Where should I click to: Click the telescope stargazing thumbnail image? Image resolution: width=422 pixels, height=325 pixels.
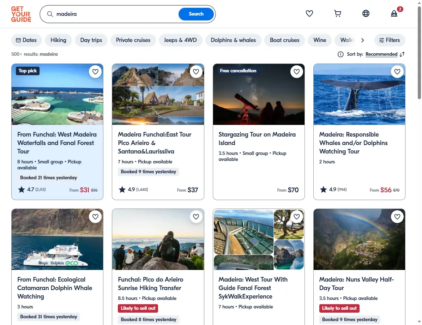[259, 94]
